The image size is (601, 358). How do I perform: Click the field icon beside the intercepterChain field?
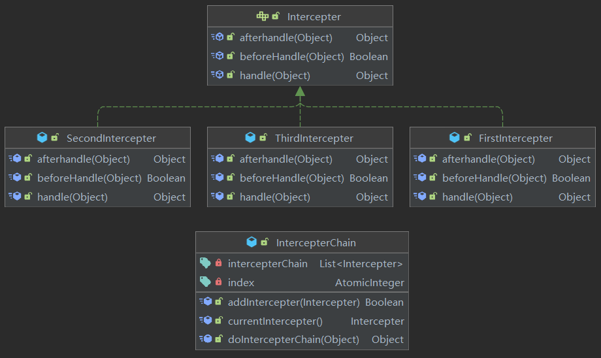tap(205, 263)
